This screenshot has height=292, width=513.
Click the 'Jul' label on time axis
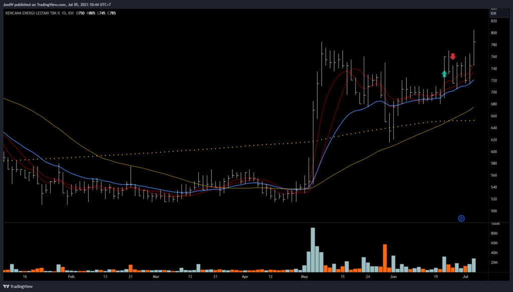[465, 276]
